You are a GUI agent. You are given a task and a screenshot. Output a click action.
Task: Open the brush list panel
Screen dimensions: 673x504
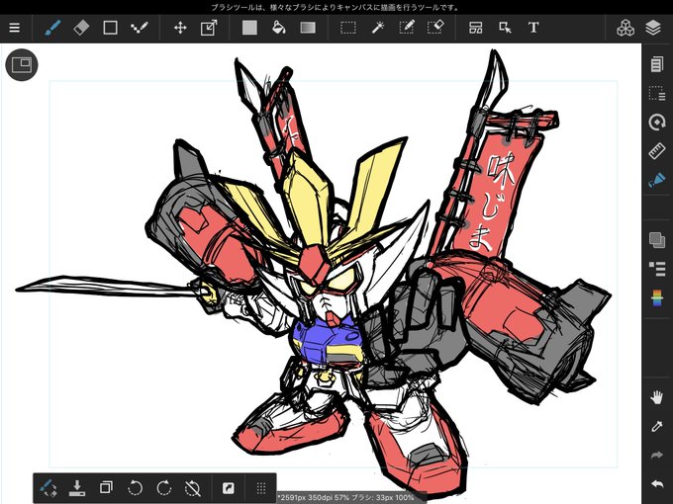(x=657, y=269)
